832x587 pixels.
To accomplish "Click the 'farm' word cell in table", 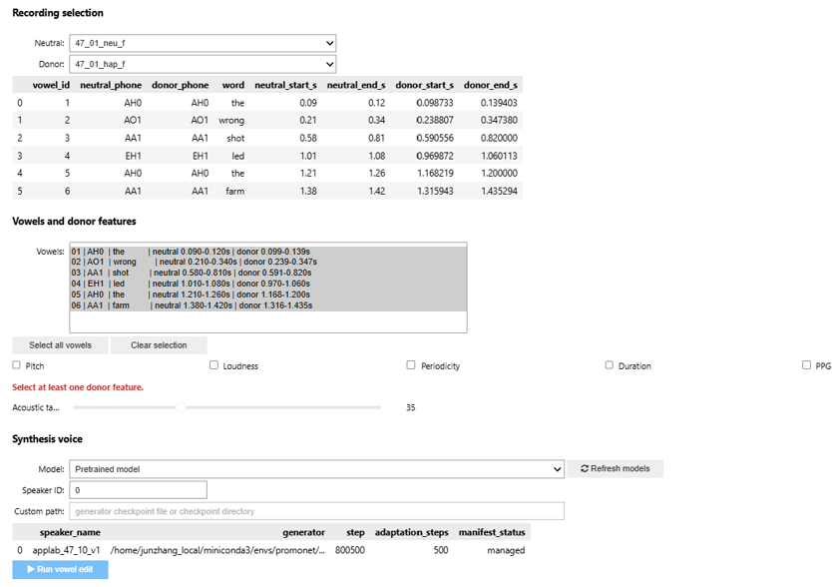I will [x=235, y=192].
